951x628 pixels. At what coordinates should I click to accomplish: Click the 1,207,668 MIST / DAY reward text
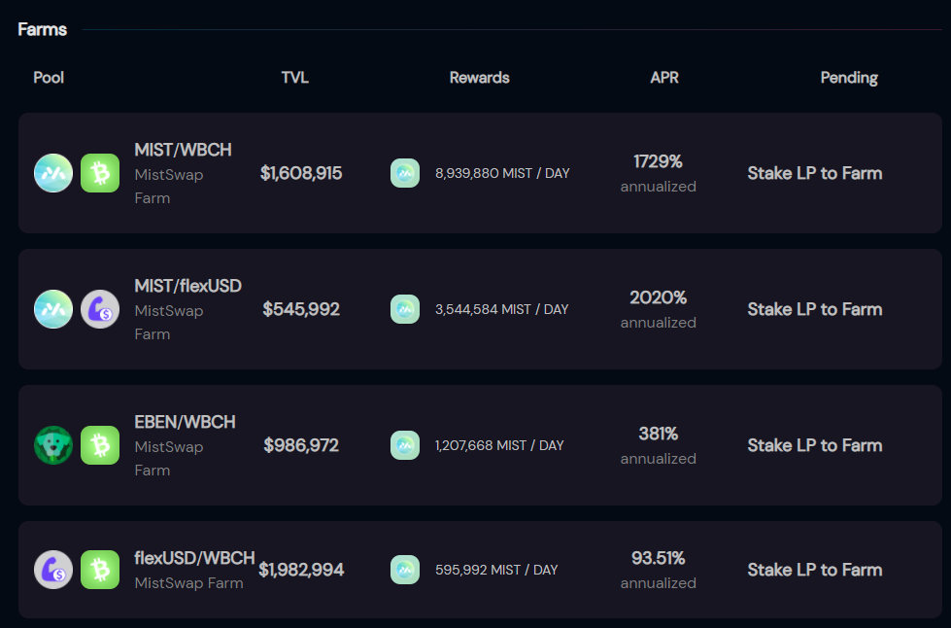pyautogui.click(x=499, y=445)
